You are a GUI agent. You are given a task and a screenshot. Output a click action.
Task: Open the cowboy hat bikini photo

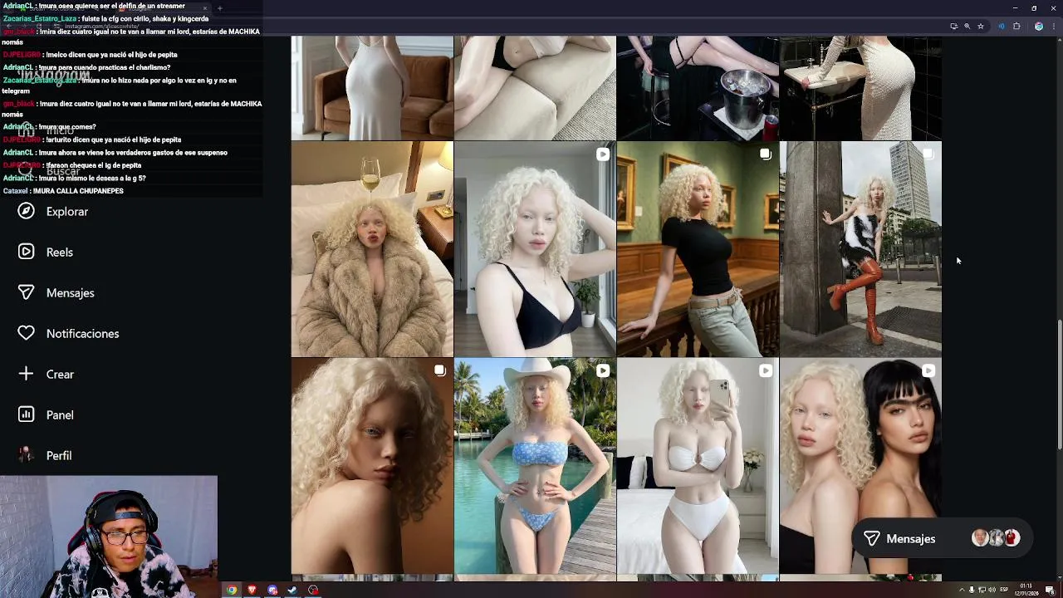[535, 466]
